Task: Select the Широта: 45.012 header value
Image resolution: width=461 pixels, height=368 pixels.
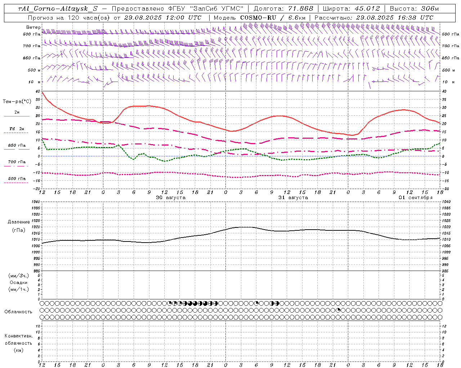Action: pos(352,9)
